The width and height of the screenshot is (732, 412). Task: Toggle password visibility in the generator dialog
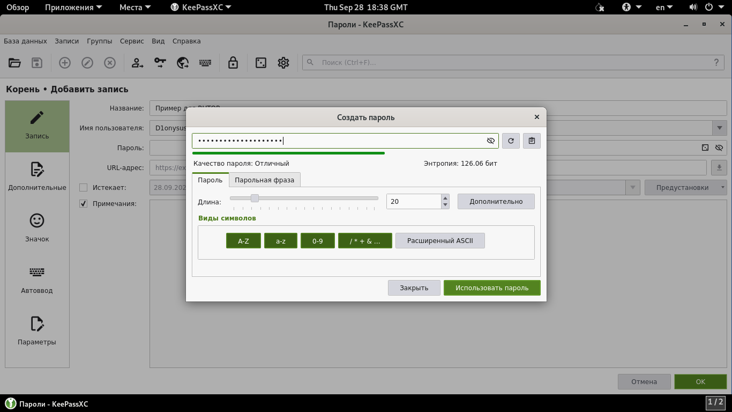[x=490, y=141]
